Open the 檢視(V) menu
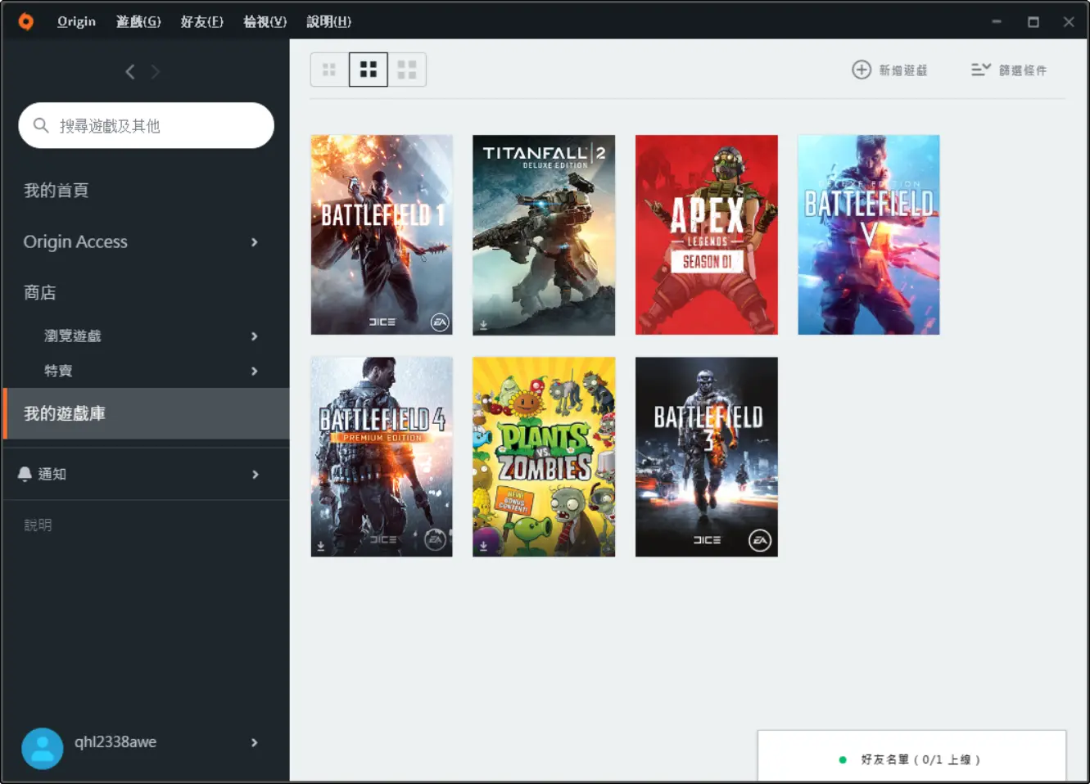The width and height of the screenshot is (1090, 784). (265, 21)
